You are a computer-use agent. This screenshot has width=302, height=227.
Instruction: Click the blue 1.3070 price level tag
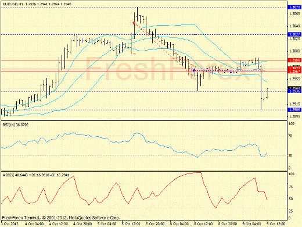click(294, 8)
